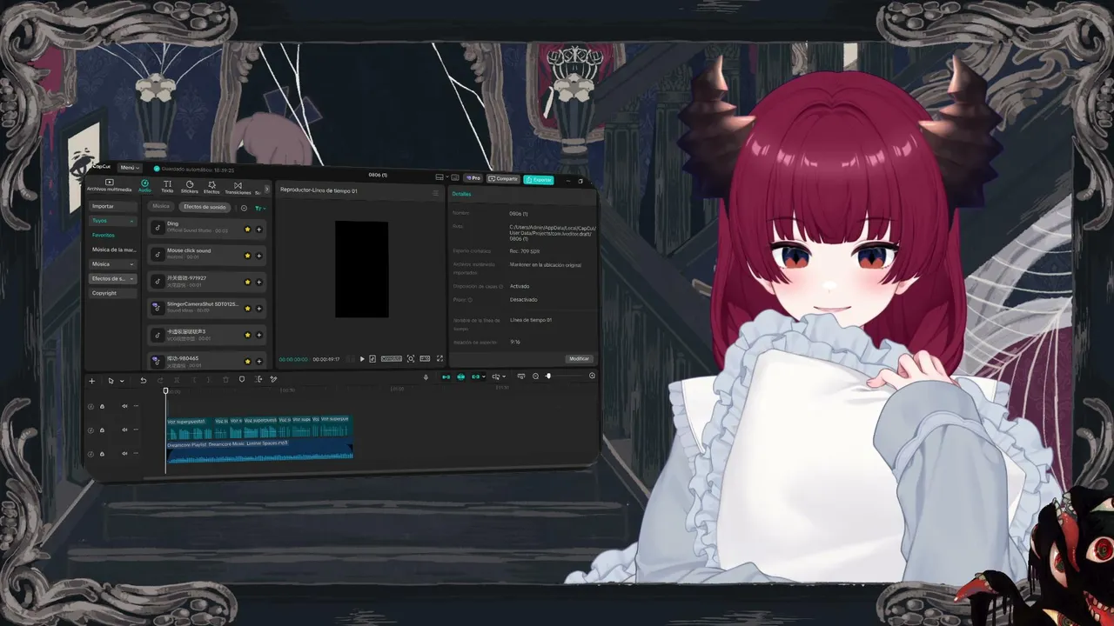Play the preview video
The height and width of the screenshot is (626, 1114).
coord(362,359)
